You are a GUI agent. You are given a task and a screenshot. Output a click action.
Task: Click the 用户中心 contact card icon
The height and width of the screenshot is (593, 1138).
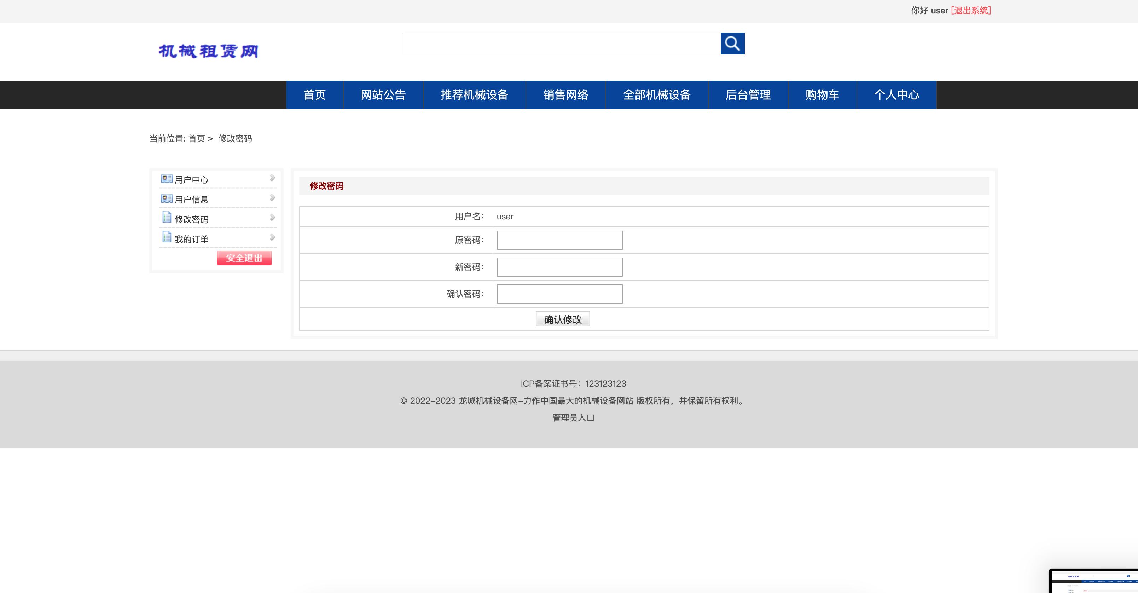[x=166, y=179]
